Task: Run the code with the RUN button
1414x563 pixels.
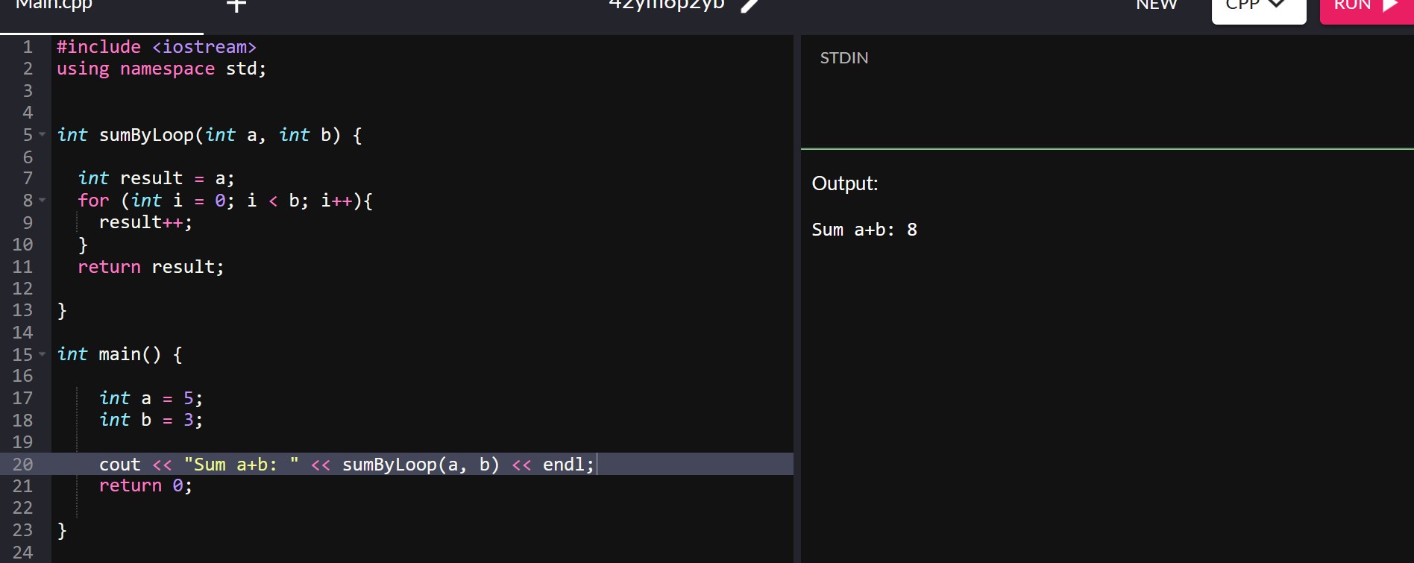Action: [x=1366, y=7]
